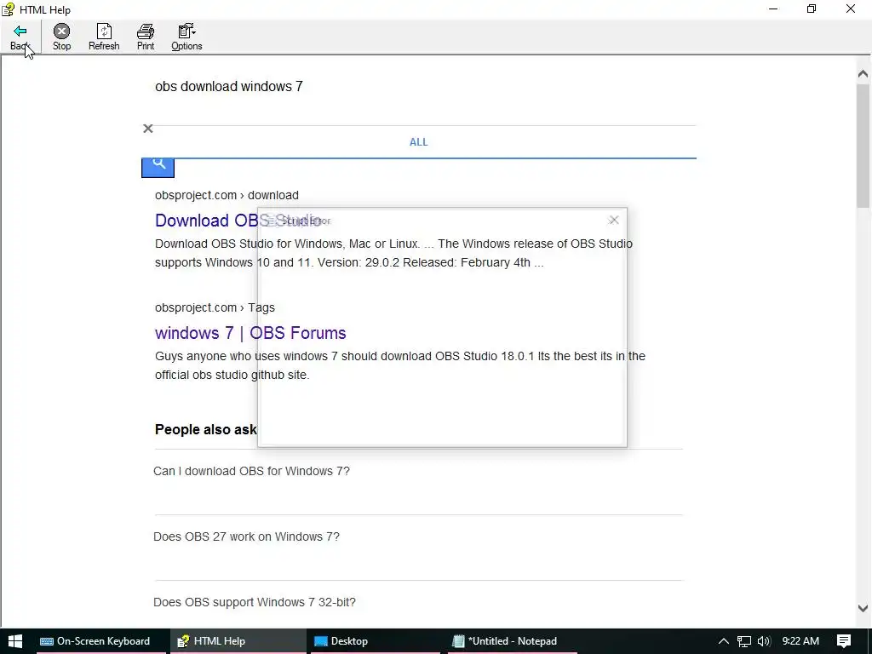Open the Desktop taskbar item

(x=375, y=641)
